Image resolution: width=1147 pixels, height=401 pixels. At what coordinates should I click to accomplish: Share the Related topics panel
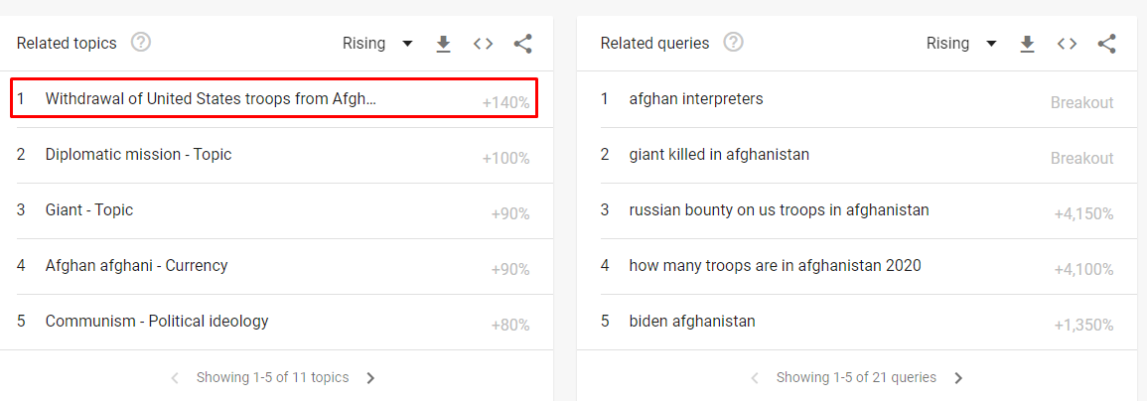tap(523, 44)
